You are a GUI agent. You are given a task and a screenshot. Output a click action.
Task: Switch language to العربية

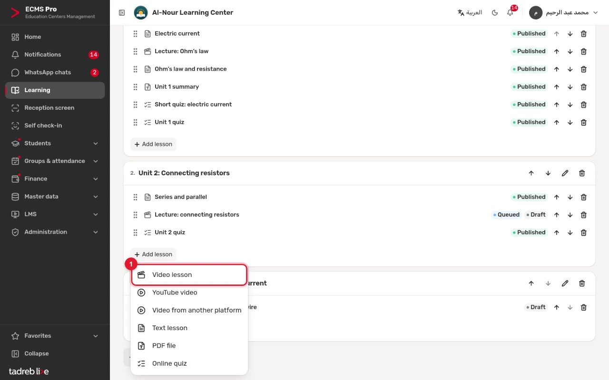coord(470,13)
